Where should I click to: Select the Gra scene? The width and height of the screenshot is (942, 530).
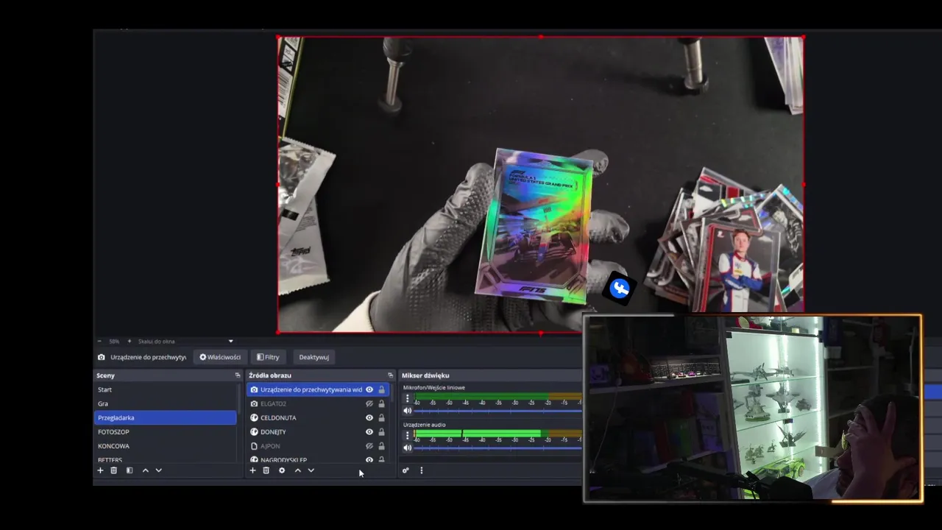[166, 403]
